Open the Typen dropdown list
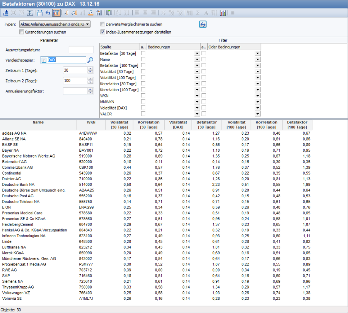Screen dimensions: 348x313 pos(88,24)
